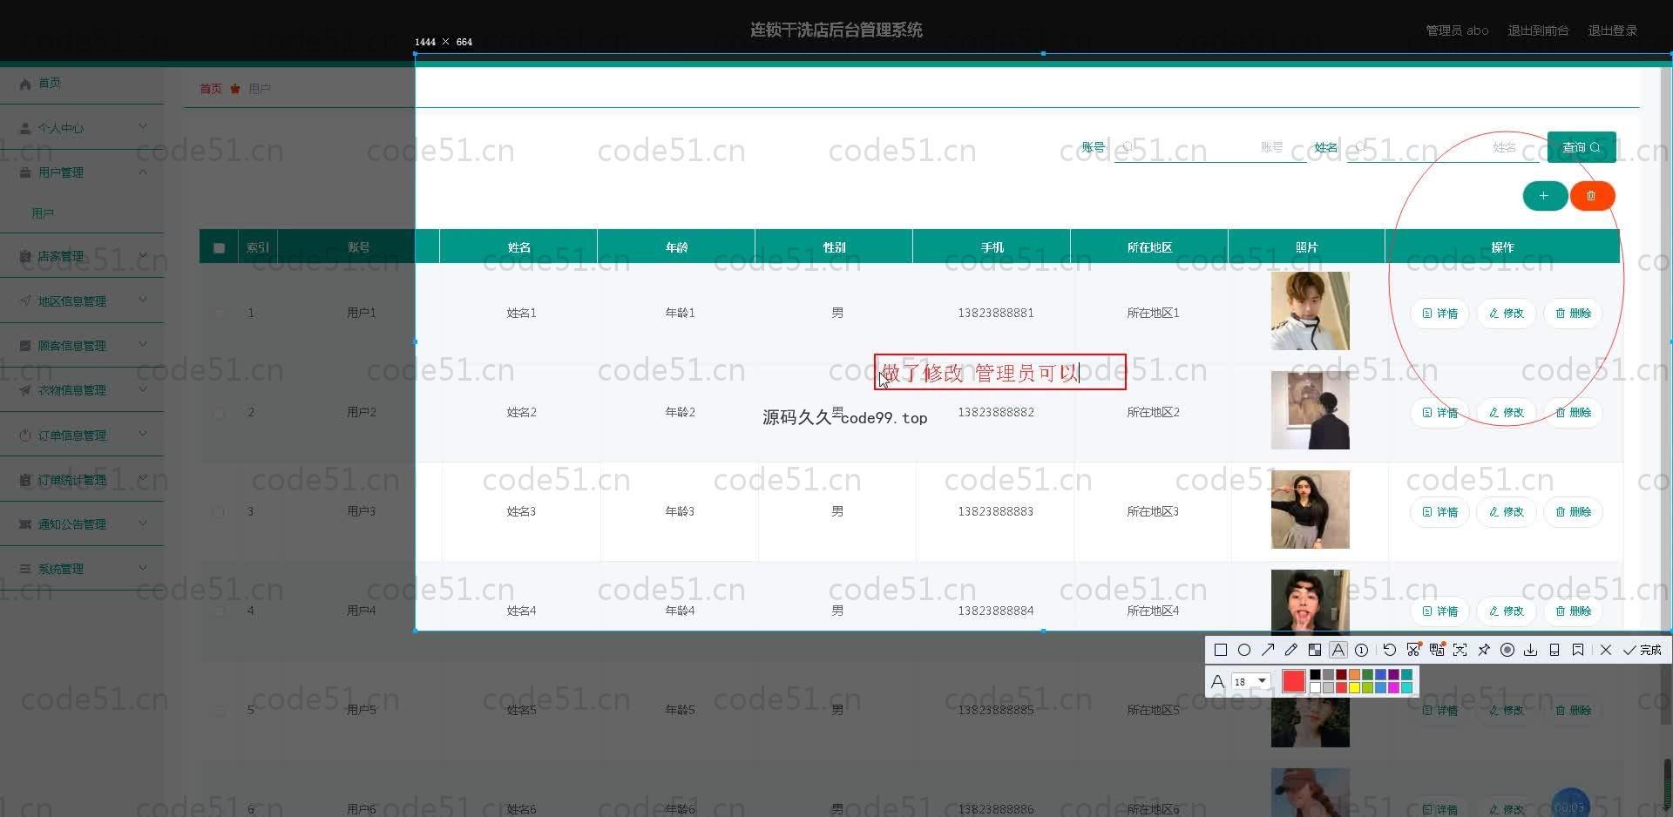1673x817 pixels.
Task: Click the green plus add-user button
Action: 1544,196
